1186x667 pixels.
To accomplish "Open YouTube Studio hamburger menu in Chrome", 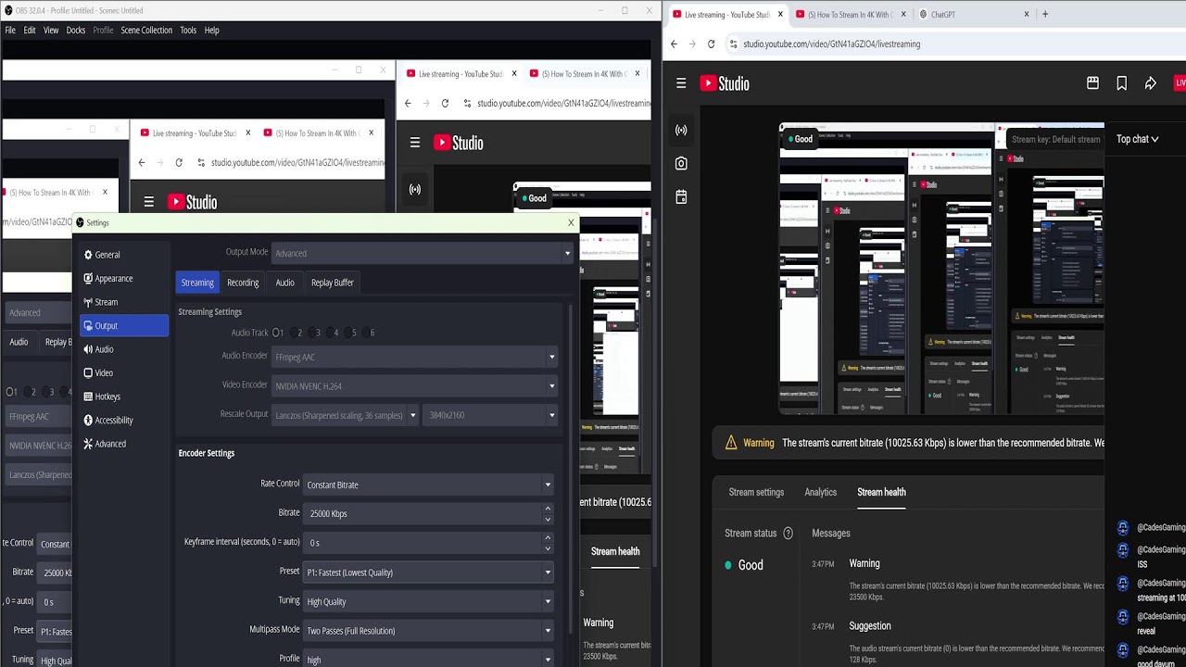I will (681, 83).
